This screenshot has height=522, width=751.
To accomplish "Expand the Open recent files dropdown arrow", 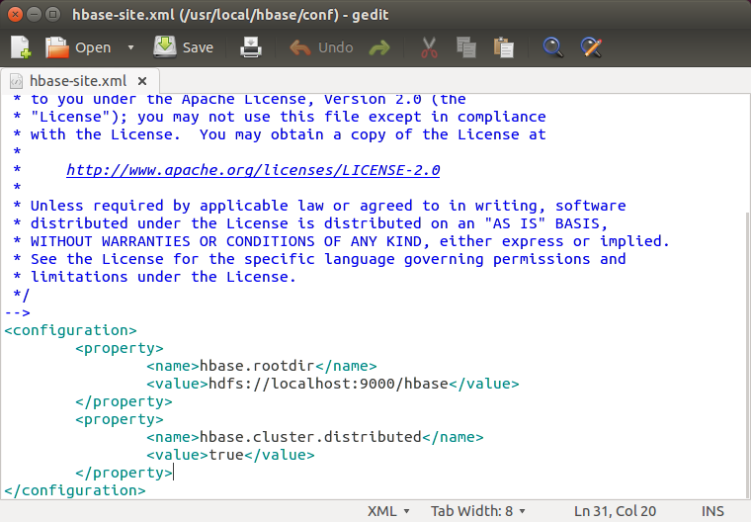I will 130,47.
